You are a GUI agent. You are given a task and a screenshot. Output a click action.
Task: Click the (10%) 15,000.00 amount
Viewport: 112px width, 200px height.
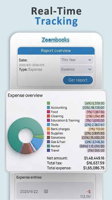[93, 137]
